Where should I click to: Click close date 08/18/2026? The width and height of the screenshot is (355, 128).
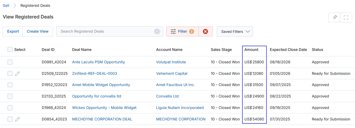tap(280, 62)
